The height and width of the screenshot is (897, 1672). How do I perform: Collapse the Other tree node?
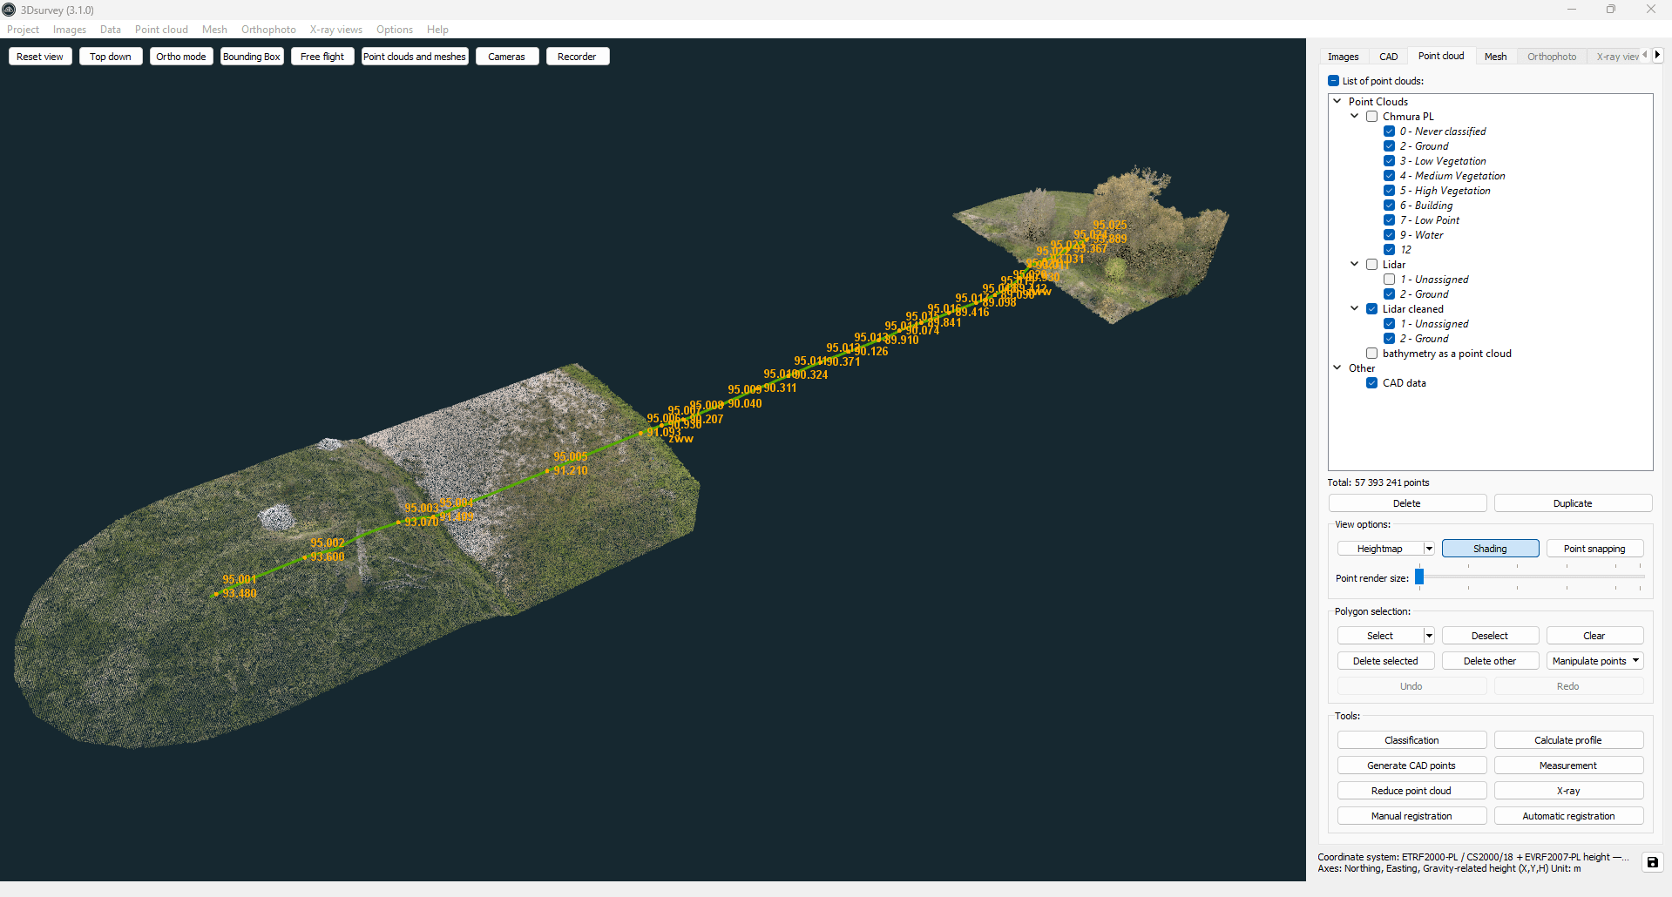pyautogui.click(x=1337, y=368)
